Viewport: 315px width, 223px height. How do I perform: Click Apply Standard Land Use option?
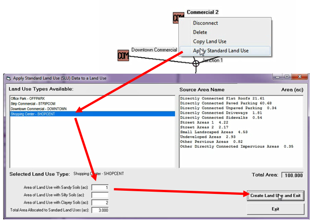(x=221, y=51)
